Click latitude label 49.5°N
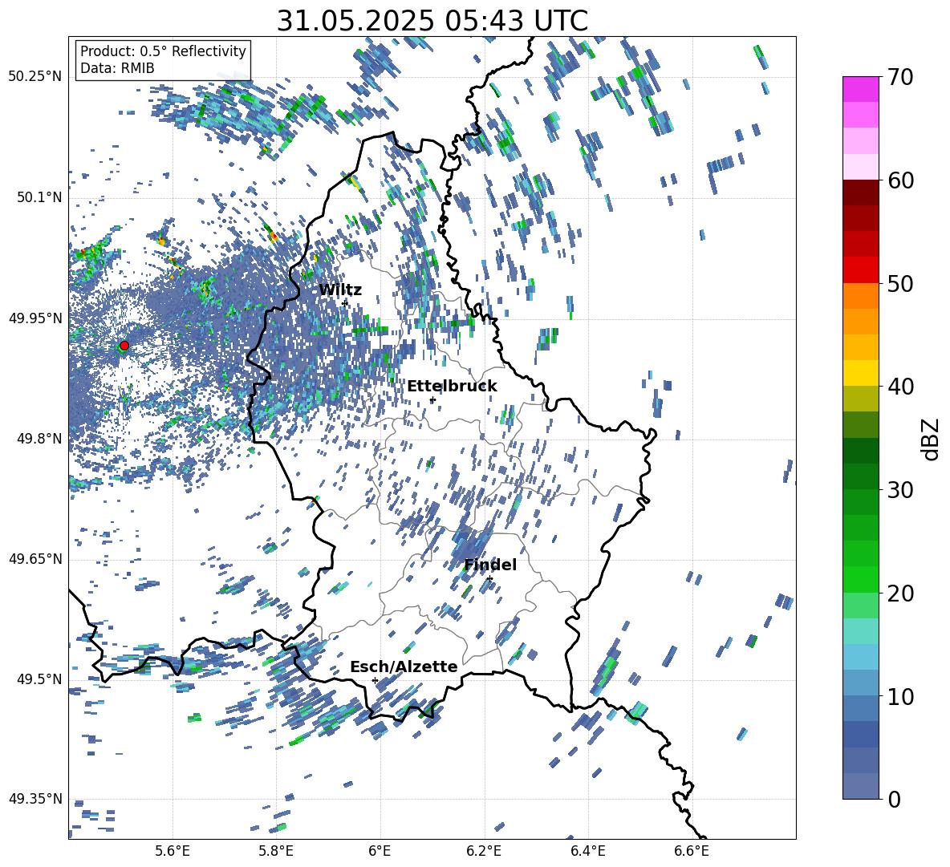This screenshot has width=950, height=867. [39, 679]
